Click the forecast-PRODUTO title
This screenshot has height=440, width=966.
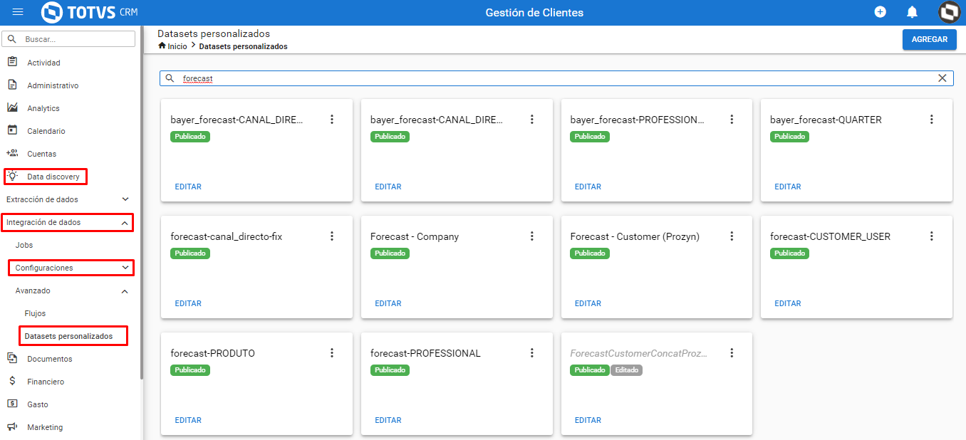coord(212,353)
